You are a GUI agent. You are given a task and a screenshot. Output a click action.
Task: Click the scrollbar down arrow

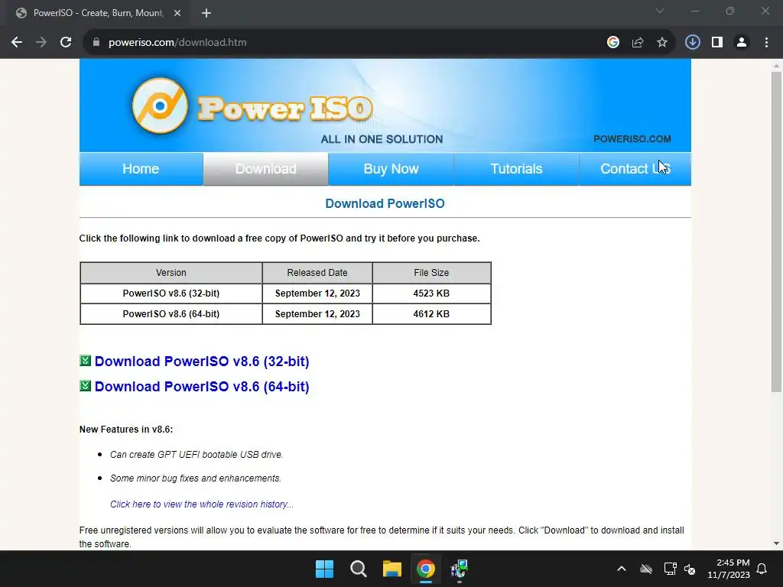[776, 543]
